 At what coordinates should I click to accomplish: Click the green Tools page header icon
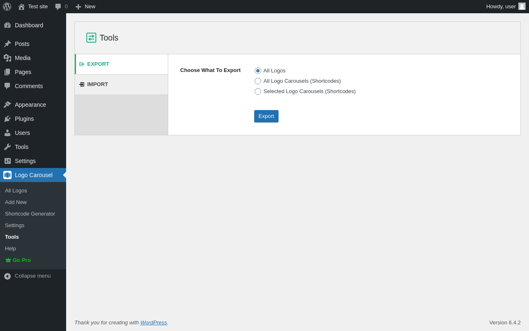(x=91, y=38)
